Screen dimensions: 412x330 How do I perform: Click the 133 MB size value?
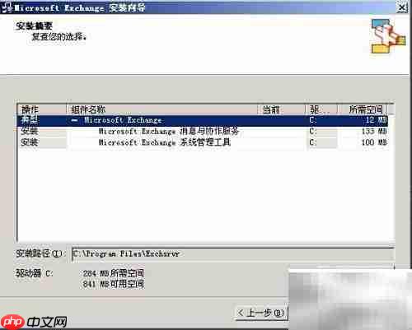coord(374,131)
